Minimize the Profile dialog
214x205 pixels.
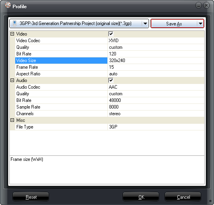pyautogui.click(x=198, y=5)
